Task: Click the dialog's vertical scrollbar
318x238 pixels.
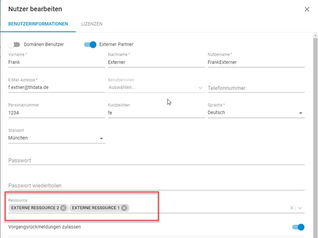Action: 315,138
